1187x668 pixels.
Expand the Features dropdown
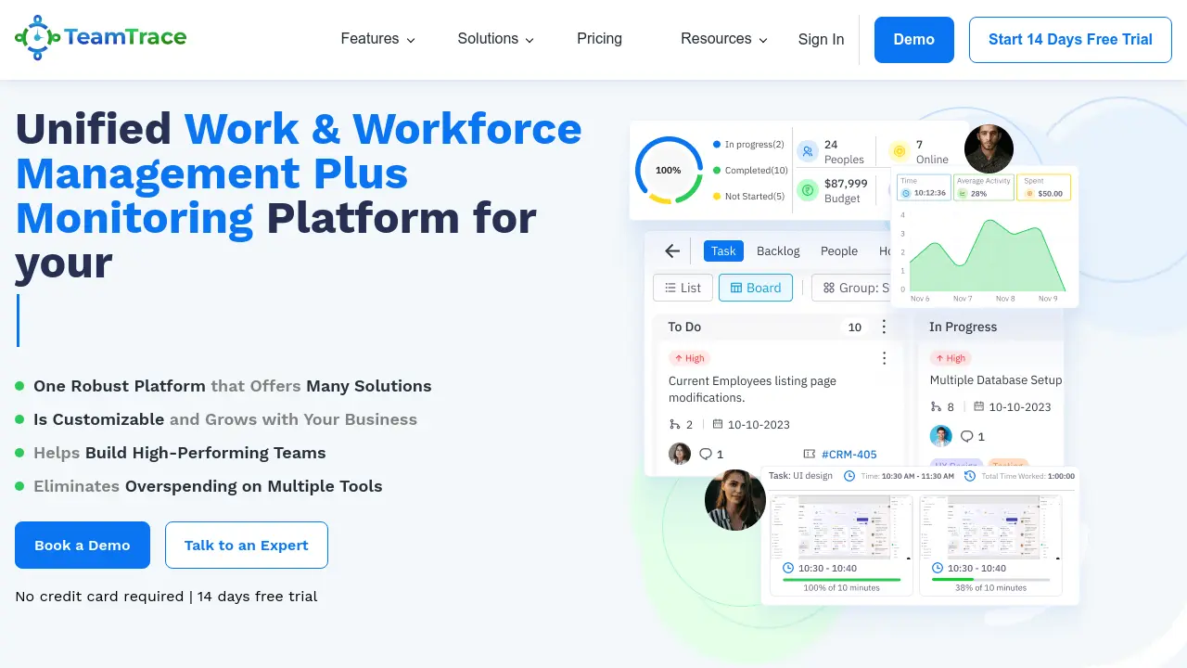pyautogui.click(x=377, y=39)
